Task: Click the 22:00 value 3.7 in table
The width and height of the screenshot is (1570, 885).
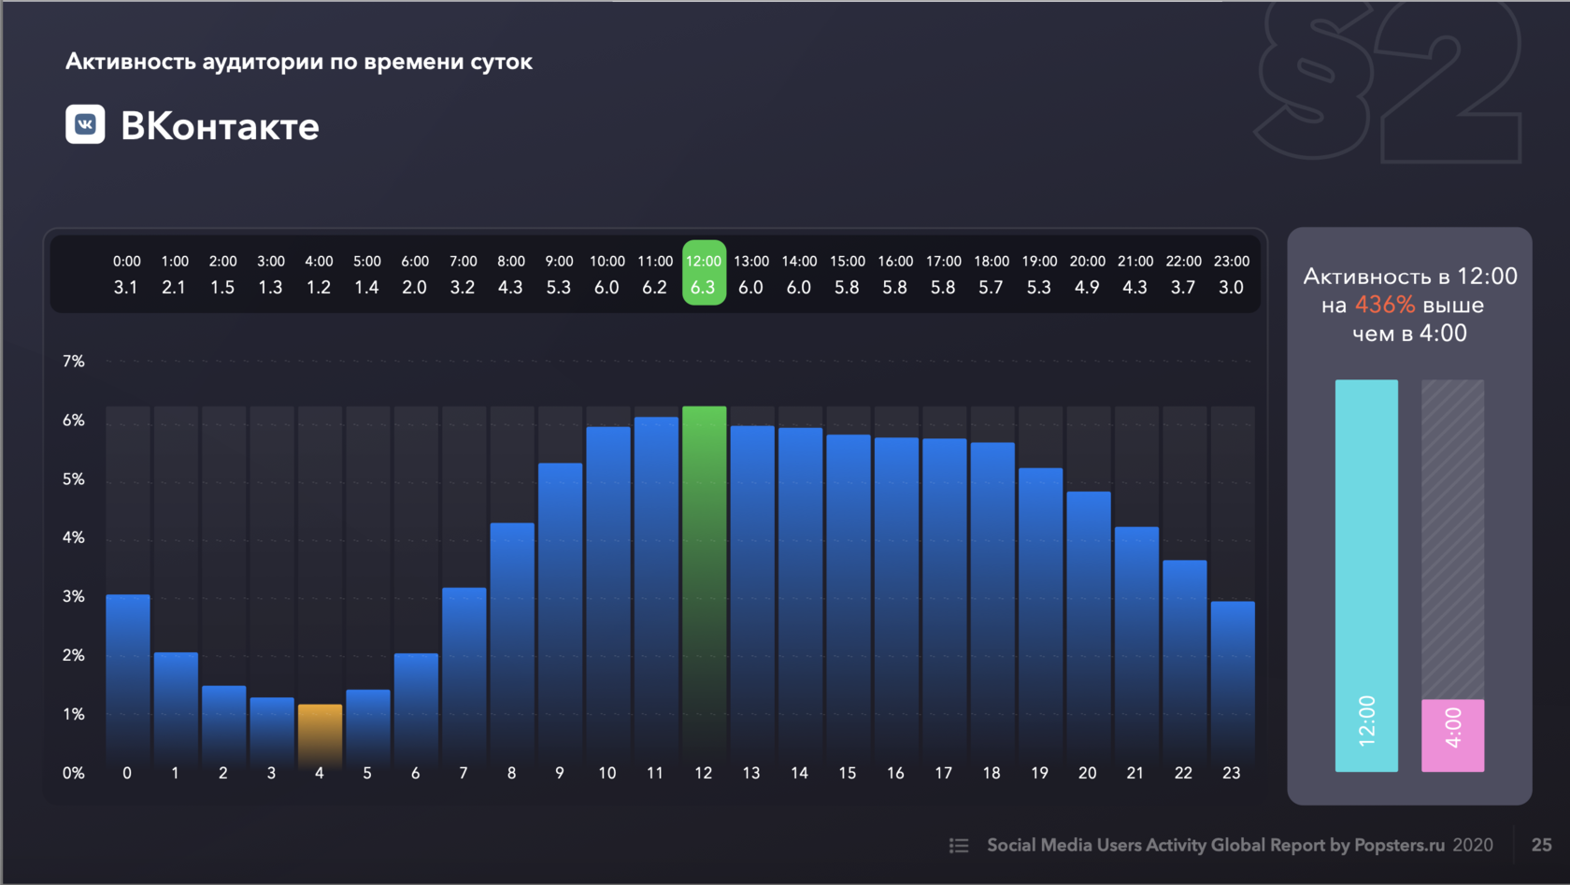Action: click(1183, 288)
